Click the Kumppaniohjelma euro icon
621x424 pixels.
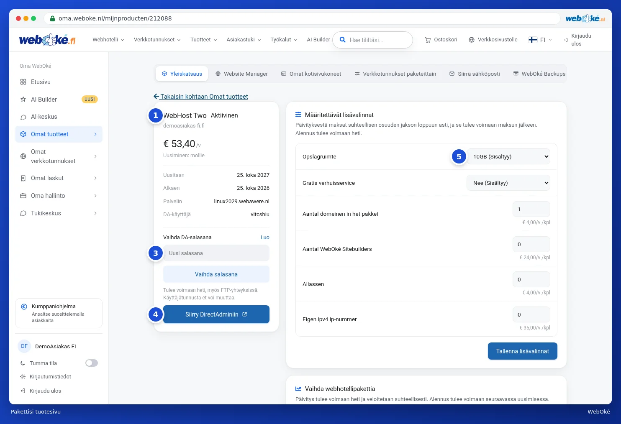pos(24,307)
